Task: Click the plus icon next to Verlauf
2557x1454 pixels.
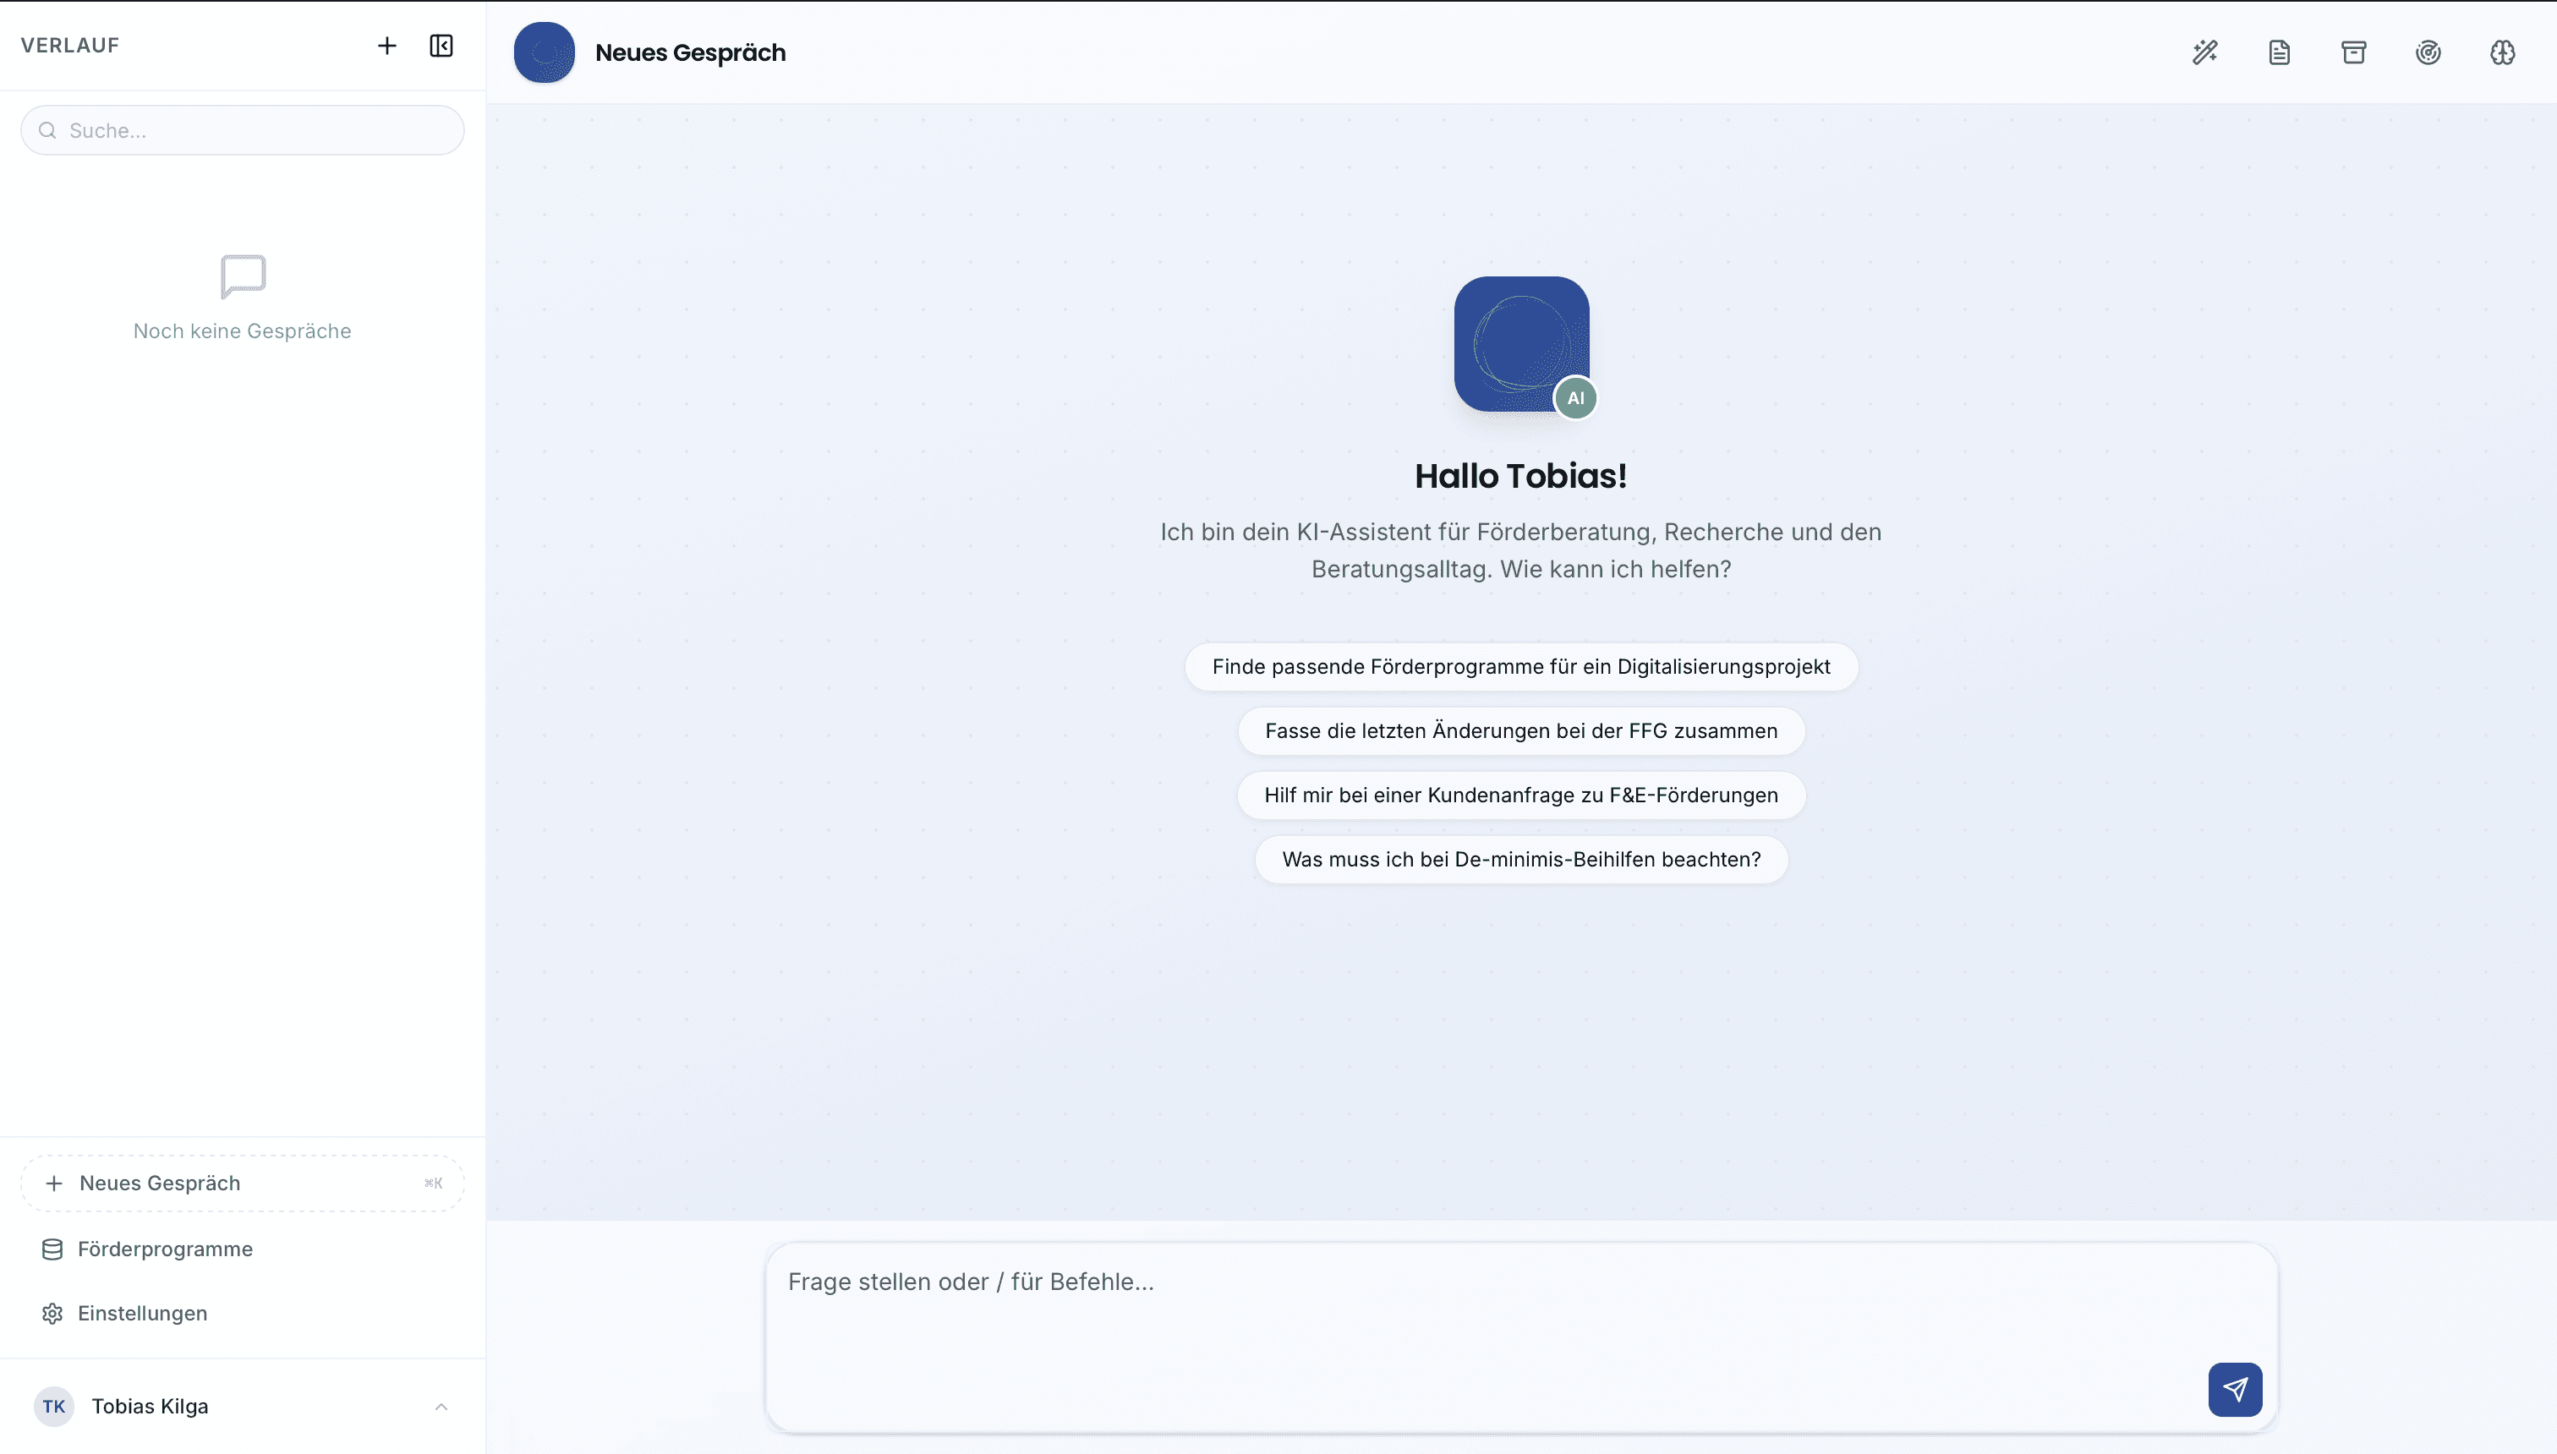Action: (386, 46)
